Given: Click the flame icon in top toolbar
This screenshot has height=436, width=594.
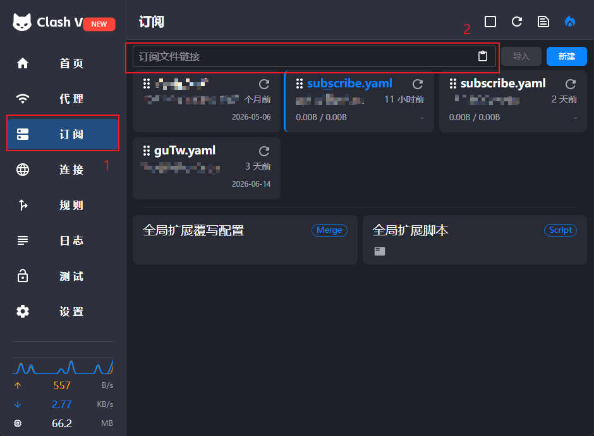Looking at the screenshot, I should pyautogui.click(x=570, y=22).
